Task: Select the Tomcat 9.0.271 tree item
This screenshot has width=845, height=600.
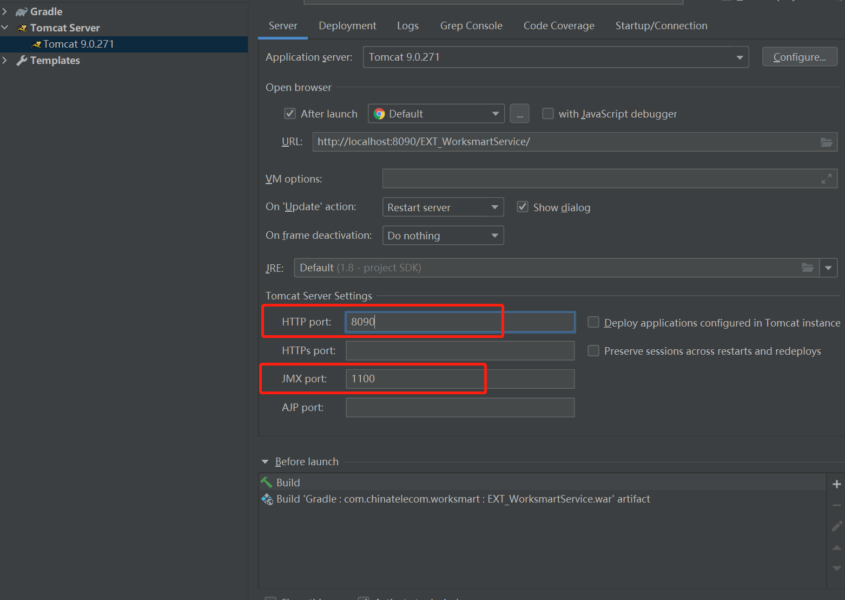Action: point(124,44)
